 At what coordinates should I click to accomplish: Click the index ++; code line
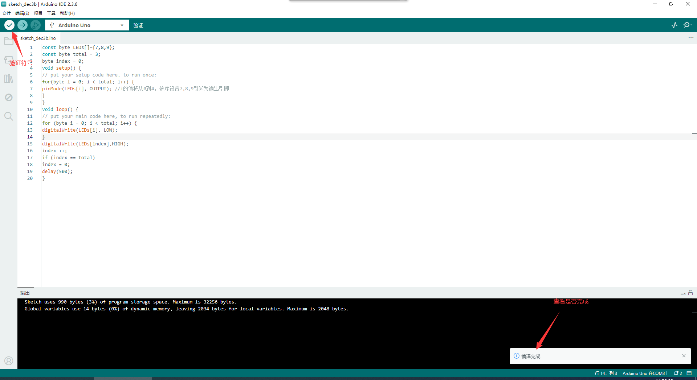point(54,151)
